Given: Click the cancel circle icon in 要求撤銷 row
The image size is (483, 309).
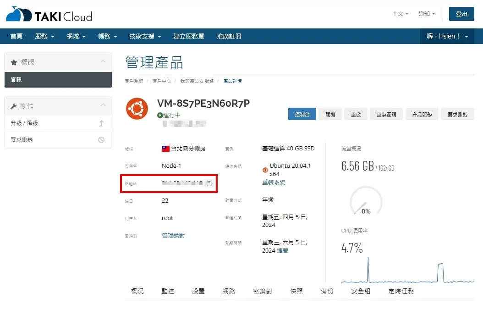Looking at the screenshot, I should (101, 140).
